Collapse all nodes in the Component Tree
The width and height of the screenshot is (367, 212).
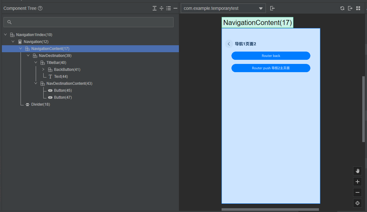[x=161, y=8]
